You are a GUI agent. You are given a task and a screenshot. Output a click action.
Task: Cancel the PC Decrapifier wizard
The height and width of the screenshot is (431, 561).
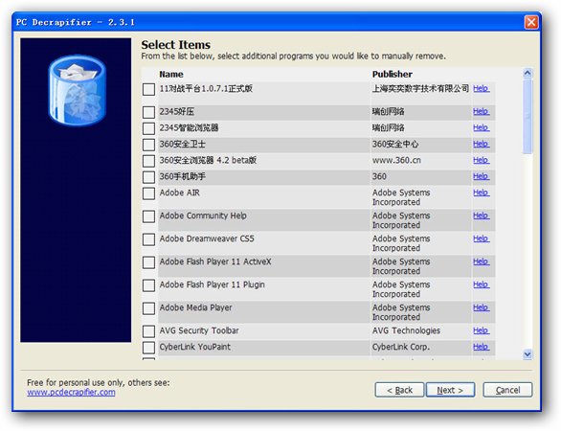click(x=507, y=390)
